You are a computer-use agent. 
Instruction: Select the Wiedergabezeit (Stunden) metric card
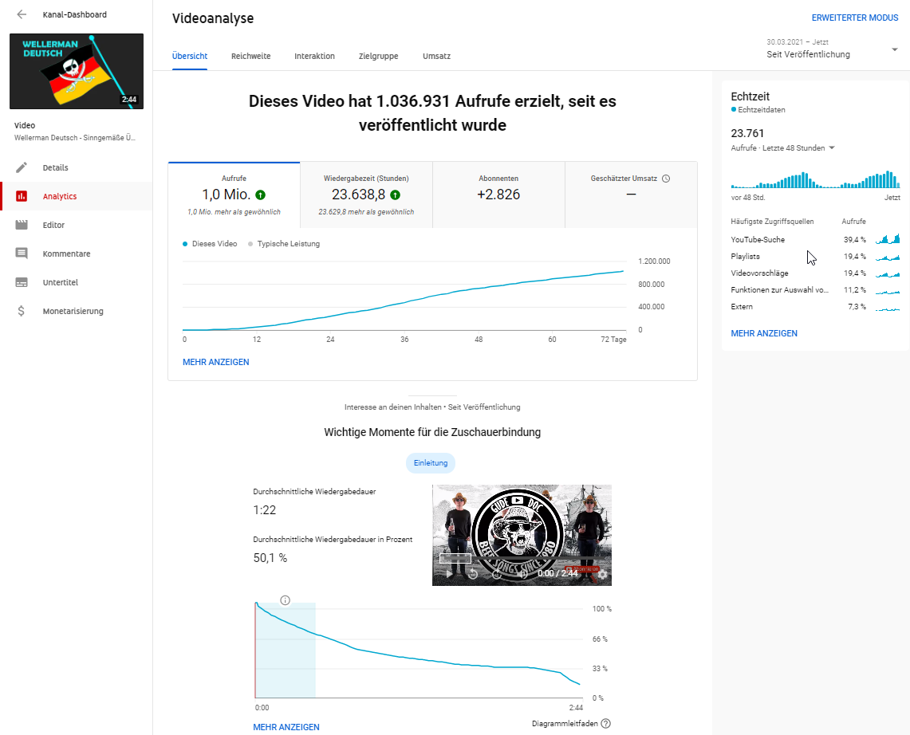pyautogui.click(x=366, y=195)
